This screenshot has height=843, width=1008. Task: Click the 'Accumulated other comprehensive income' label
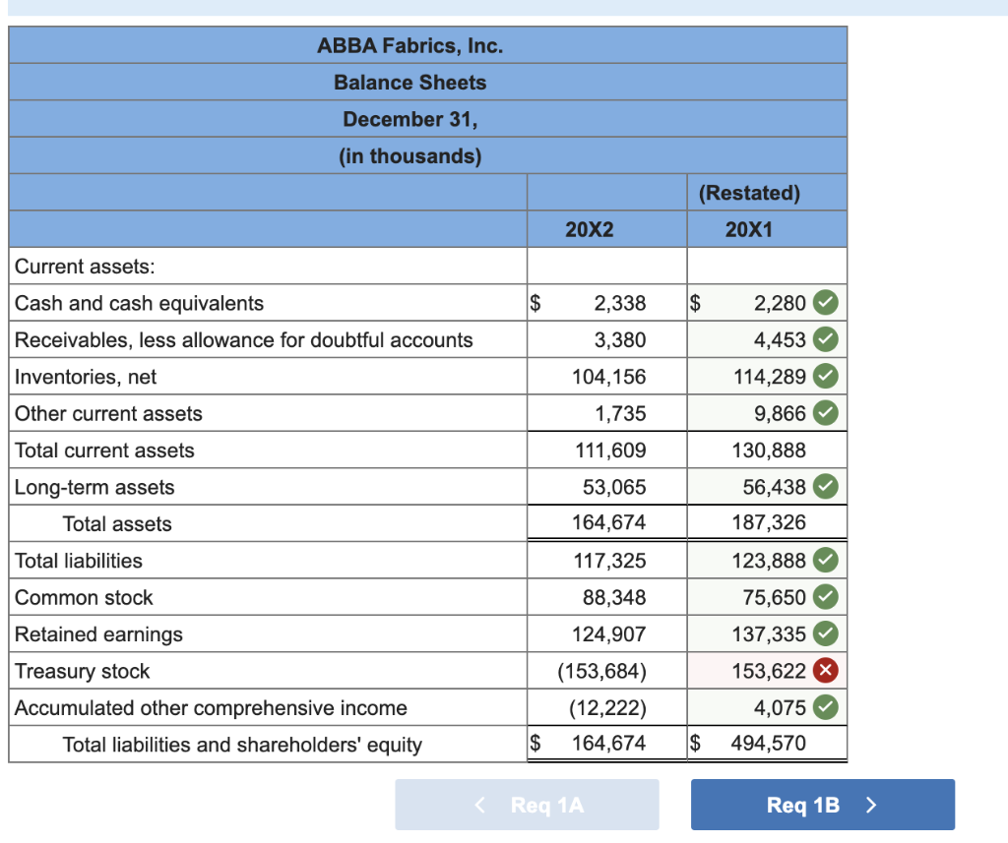click(x=211, y=707)
